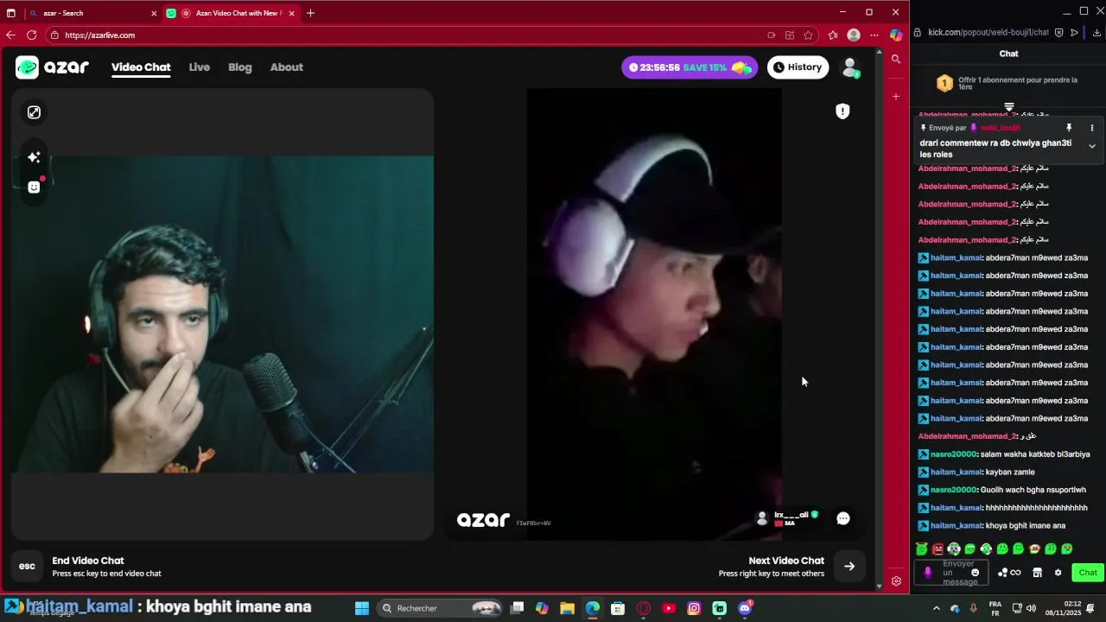Open Edge settings and more menu
The image size is (1106, 622).
874,35
